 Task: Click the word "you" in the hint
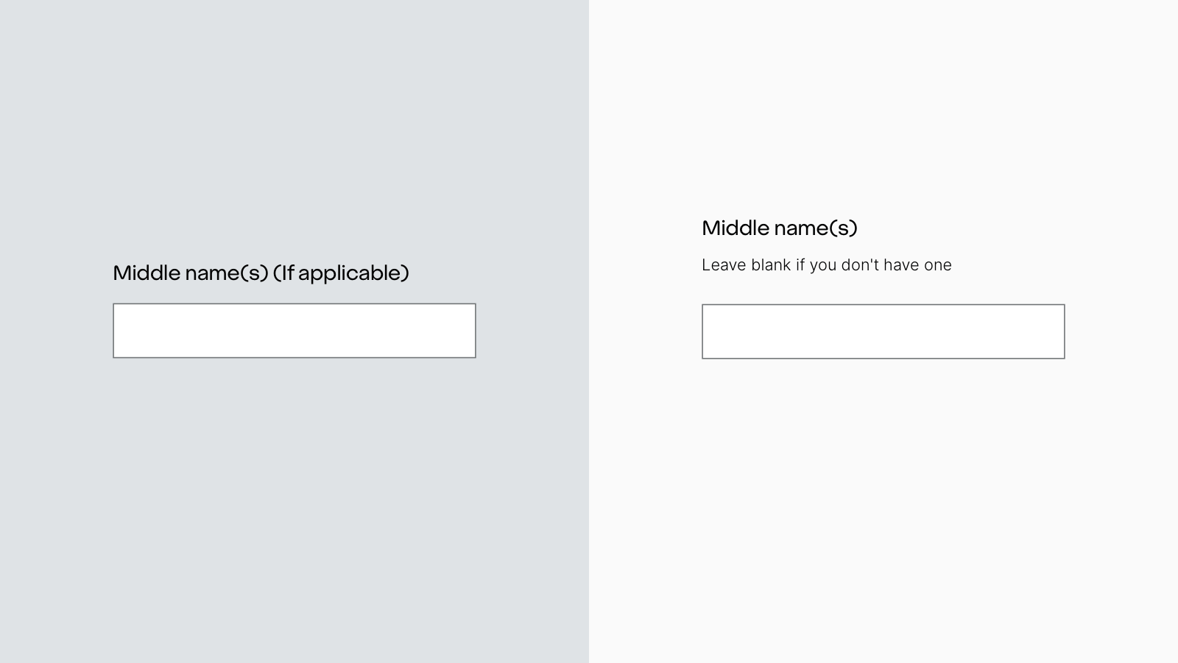pyautogui.click(x=823, y=265)
